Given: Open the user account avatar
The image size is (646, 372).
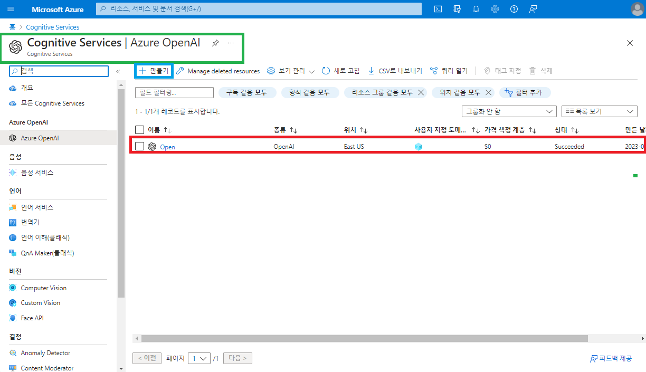Looking at the screenshot, I should pos(637,9).
